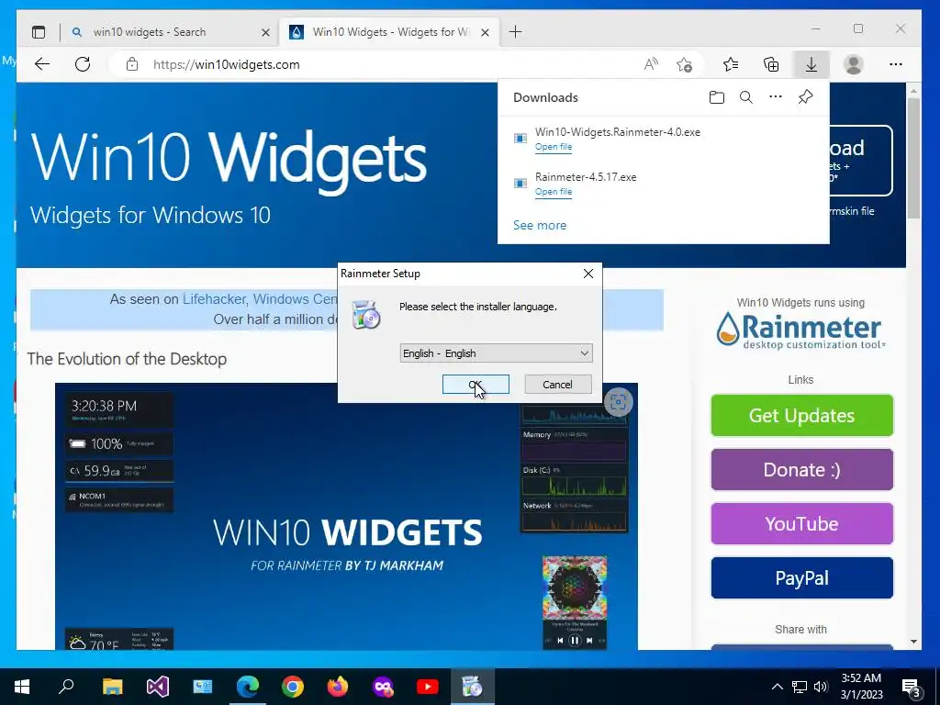Click Win10-Widgets.Rainmeter-4.0.exe file name
940x705 pixels.
coord(618,132)
